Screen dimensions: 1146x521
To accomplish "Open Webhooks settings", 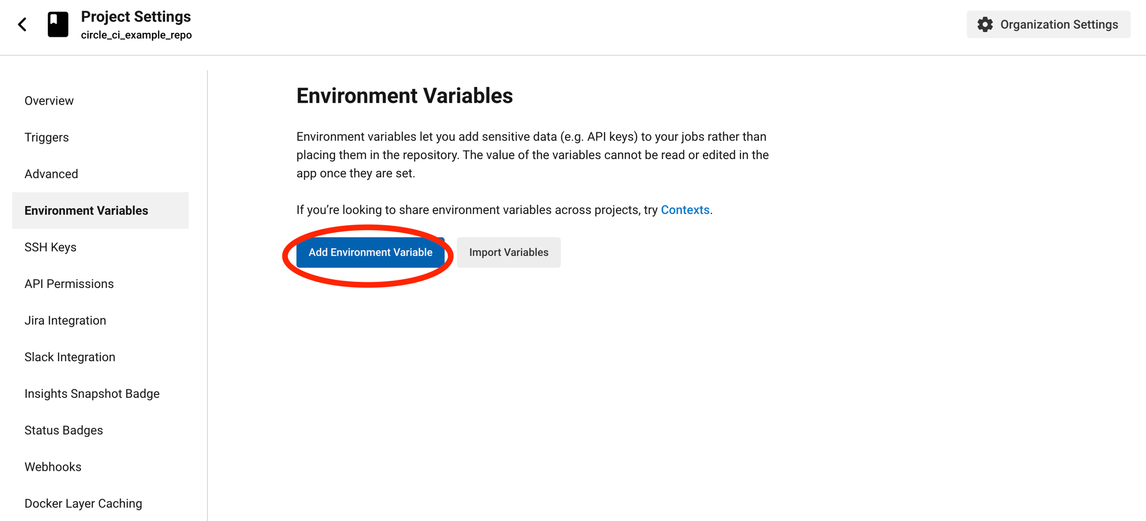I will 53,467.
